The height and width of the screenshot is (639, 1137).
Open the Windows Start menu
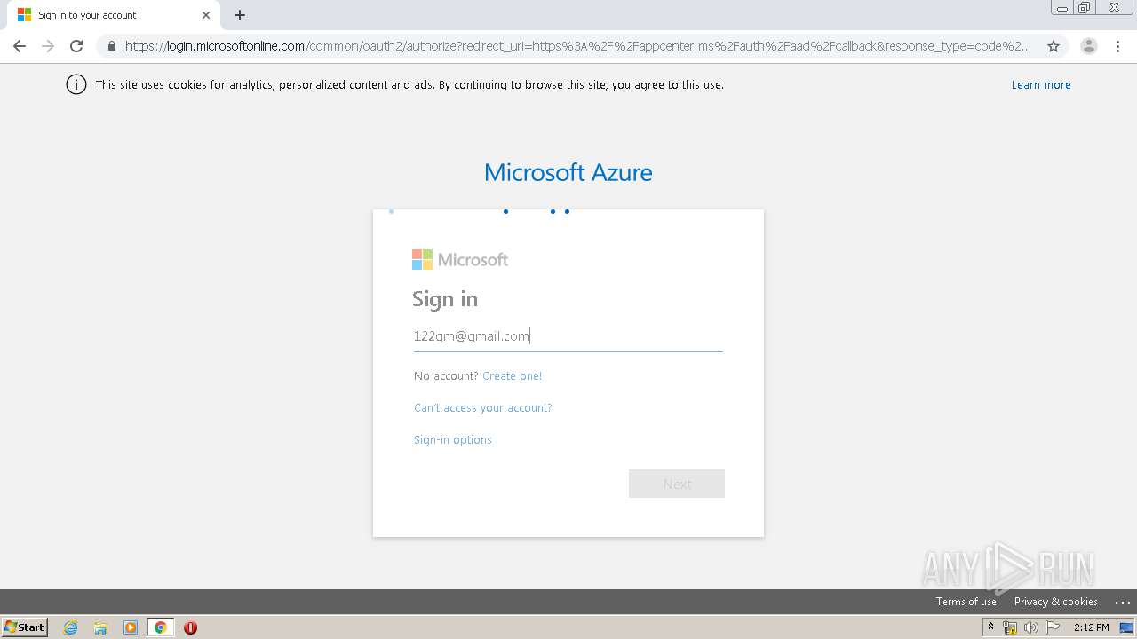point(25,627)
